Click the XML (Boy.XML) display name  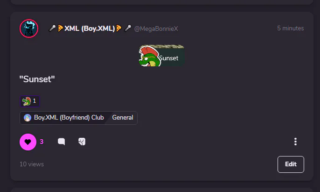pos(90,28)
